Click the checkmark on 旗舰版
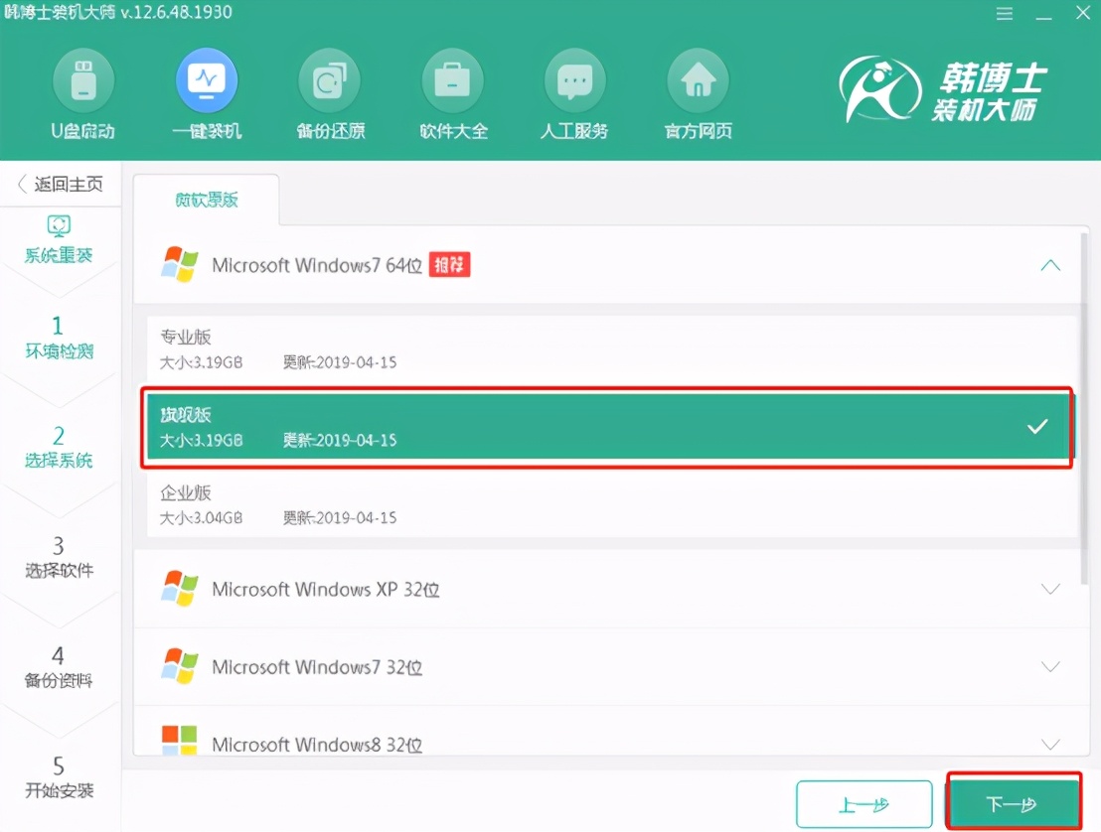 (x=1038, y=427)
